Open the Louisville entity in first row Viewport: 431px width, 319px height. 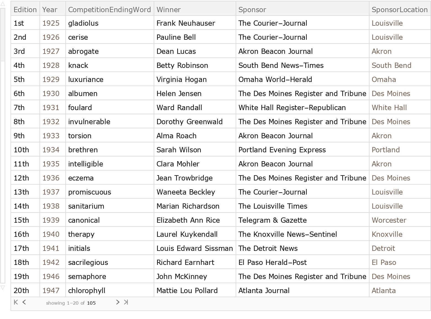coord(387,23)
